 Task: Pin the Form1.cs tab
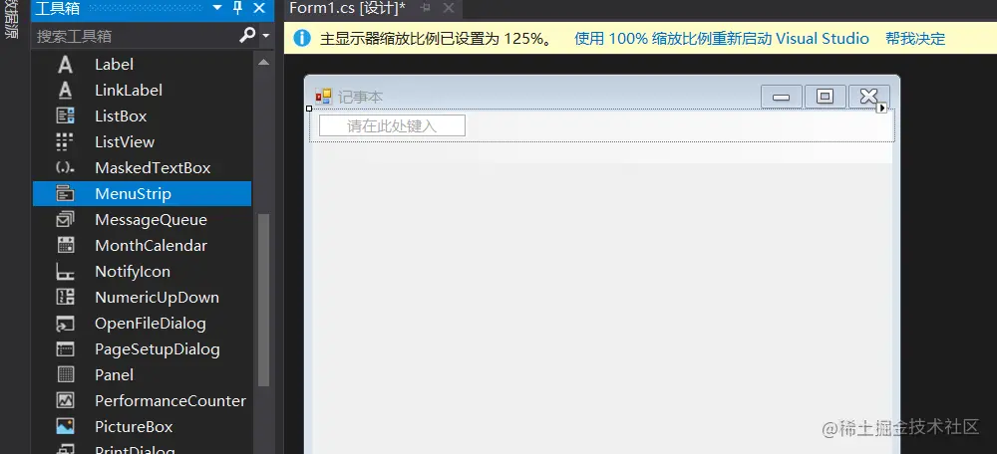[x=426, y=8]
